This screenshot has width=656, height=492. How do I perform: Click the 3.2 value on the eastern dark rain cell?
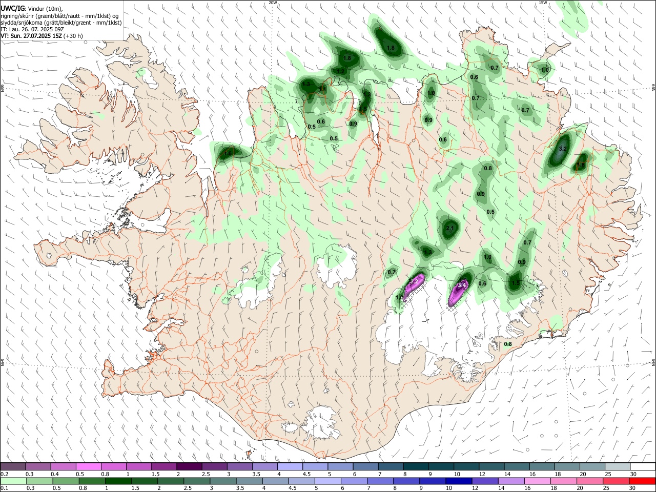pyautogui.click(x=562, y=149)
